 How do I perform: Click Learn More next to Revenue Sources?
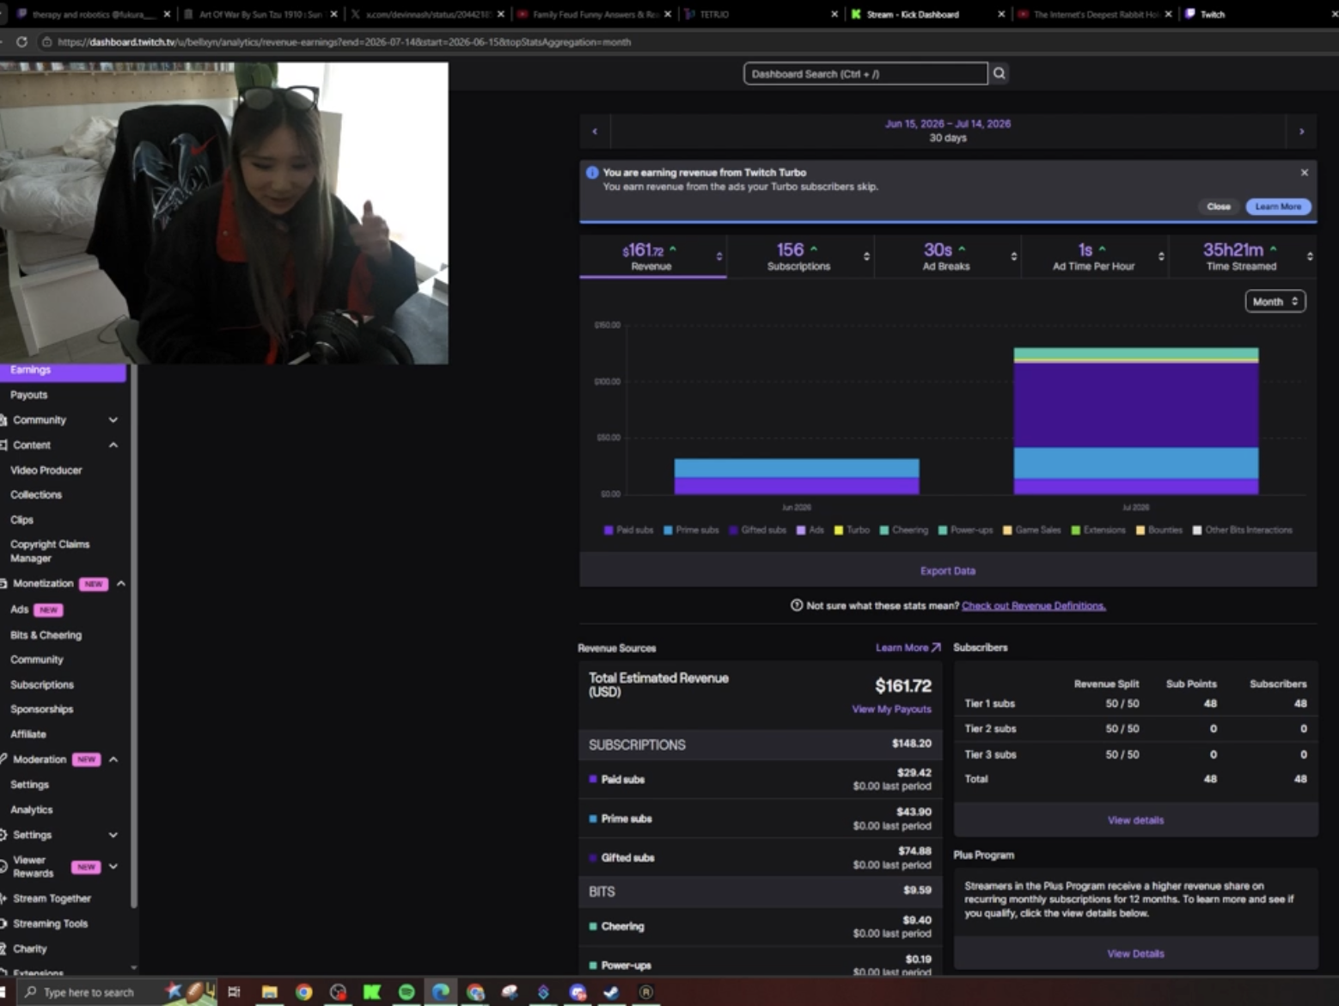[908, 647]
